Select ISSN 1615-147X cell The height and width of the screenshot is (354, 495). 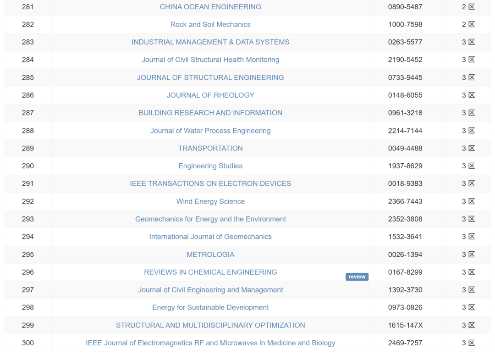click(x=405, y=325)
